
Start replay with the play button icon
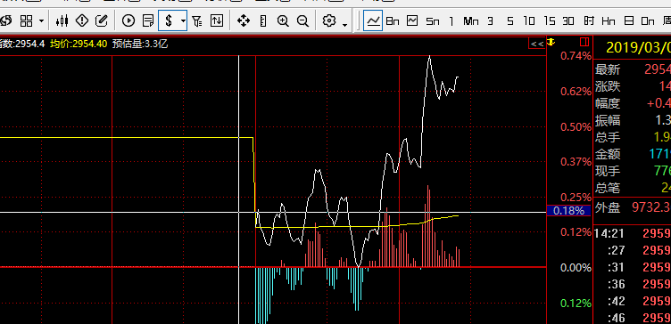(x=128, y=20)
